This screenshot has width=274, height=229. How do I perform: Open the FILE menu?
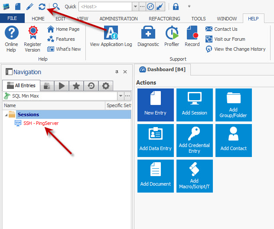12,18
